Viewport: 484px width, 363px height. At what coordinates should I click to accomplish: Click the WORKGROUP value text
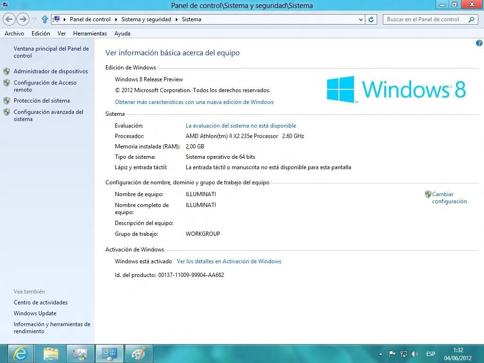tap(203, 234)
